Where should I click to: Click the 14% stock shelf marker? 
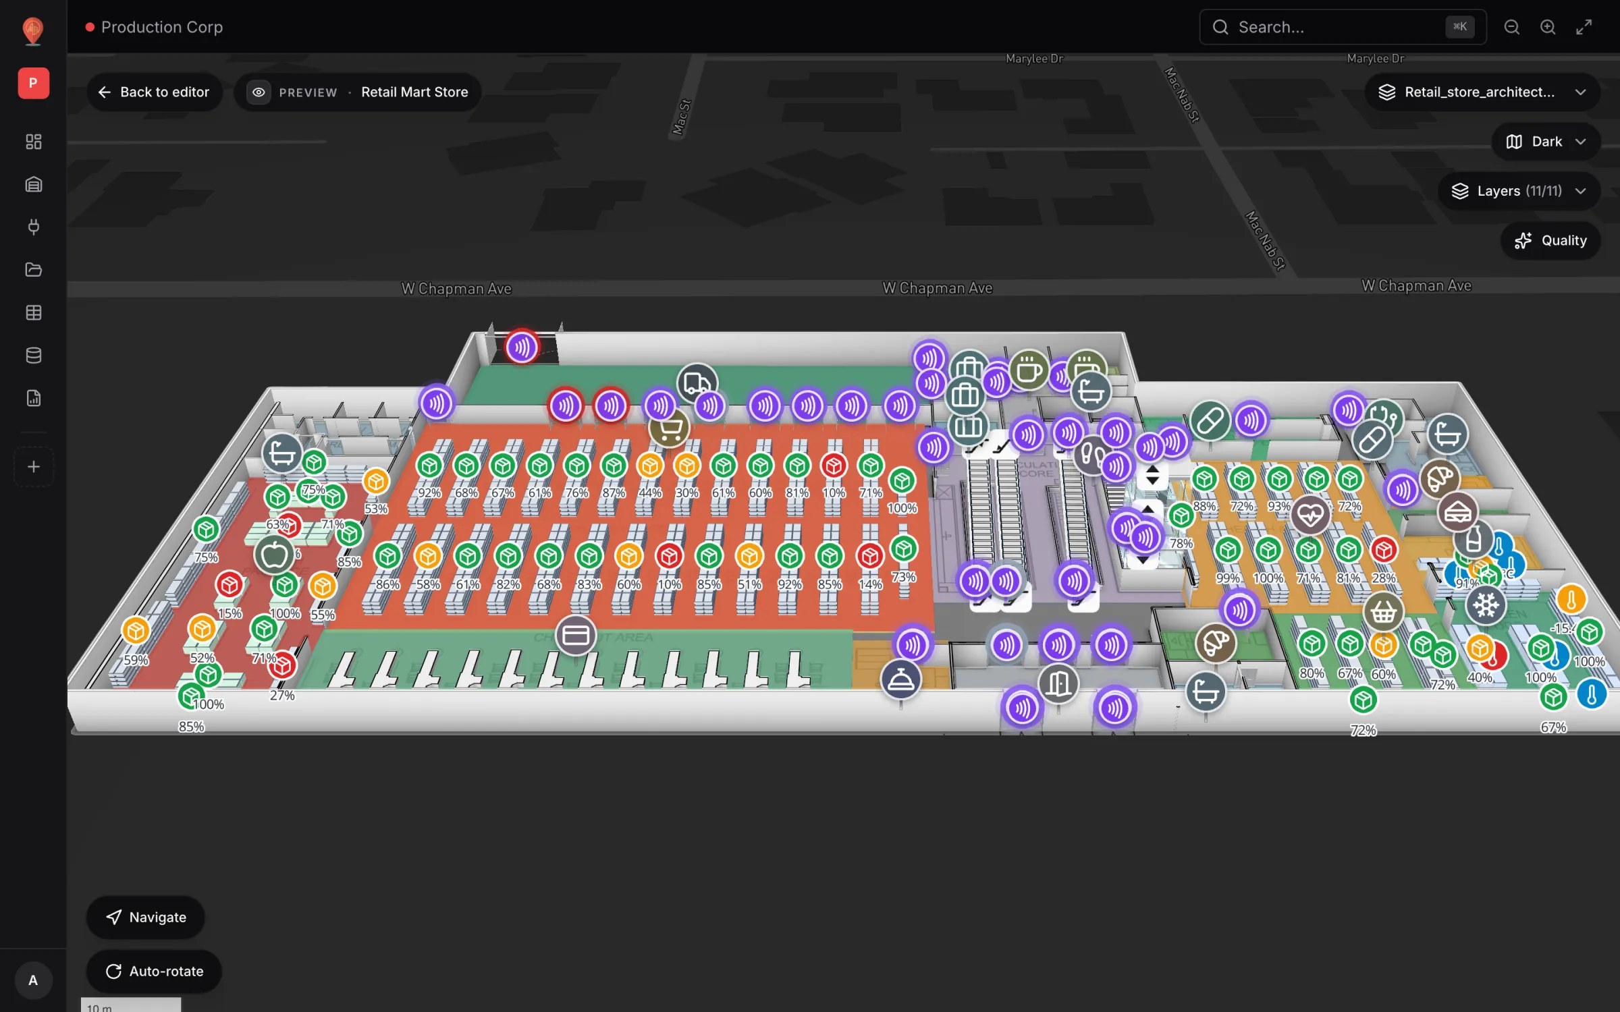(870, 557)
